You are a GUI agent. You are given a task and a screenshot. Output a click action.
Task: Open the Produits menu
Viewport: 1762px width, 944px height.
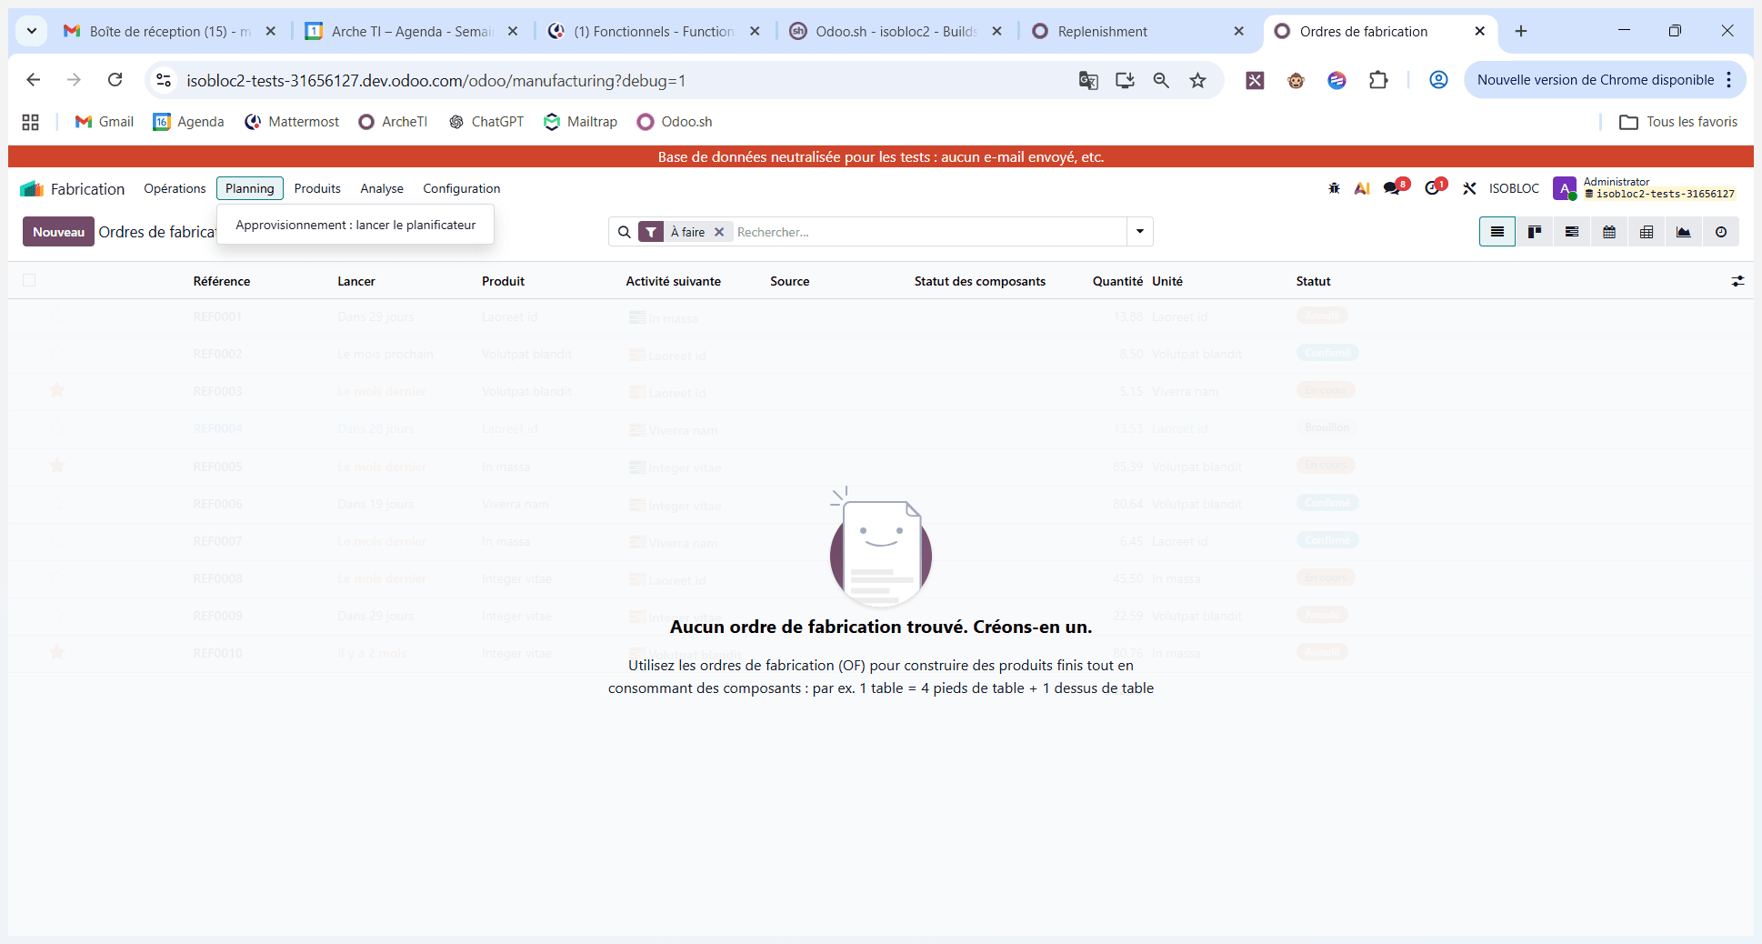[317, 188]
